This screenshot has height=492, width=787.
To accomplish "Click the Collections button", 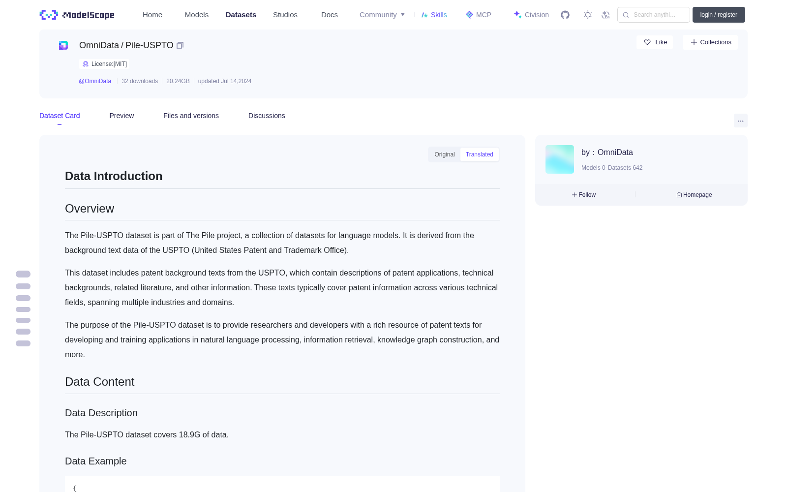I will coord(710,42).
